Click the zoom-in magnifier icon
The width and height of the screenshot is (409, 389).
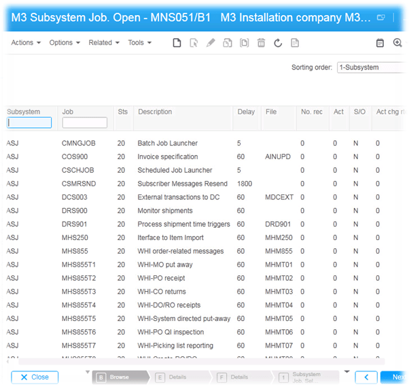tap(398, 43)
